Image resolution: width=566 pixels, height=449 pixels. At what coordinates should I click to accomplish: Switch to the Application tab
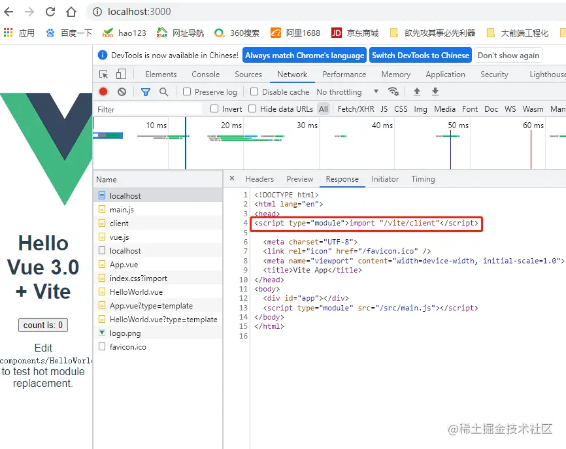[446, 75]
